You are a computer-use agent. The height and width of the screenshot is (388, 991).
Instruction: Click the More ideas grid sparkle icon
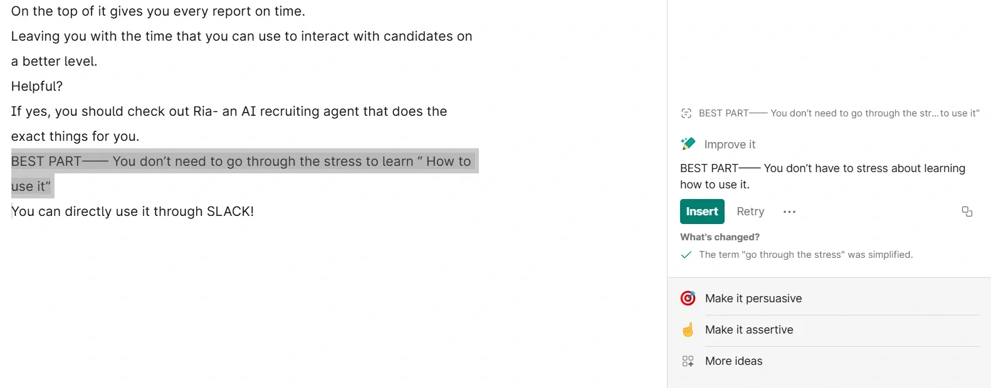point(688,361)
